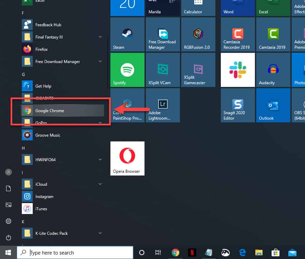Expand the K-Lite Codec Pack folder
Image resolution: width=305 pixels, height=259 pixels.
pyautogui.click(x=100, y=233)
